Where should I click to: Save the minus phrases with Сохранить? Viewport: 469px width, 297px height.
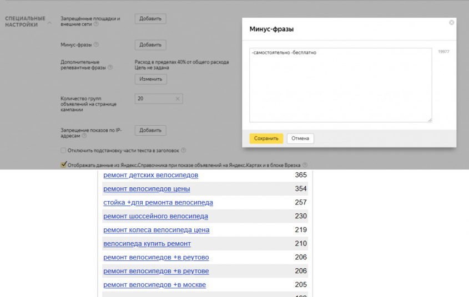click(266, 139)
